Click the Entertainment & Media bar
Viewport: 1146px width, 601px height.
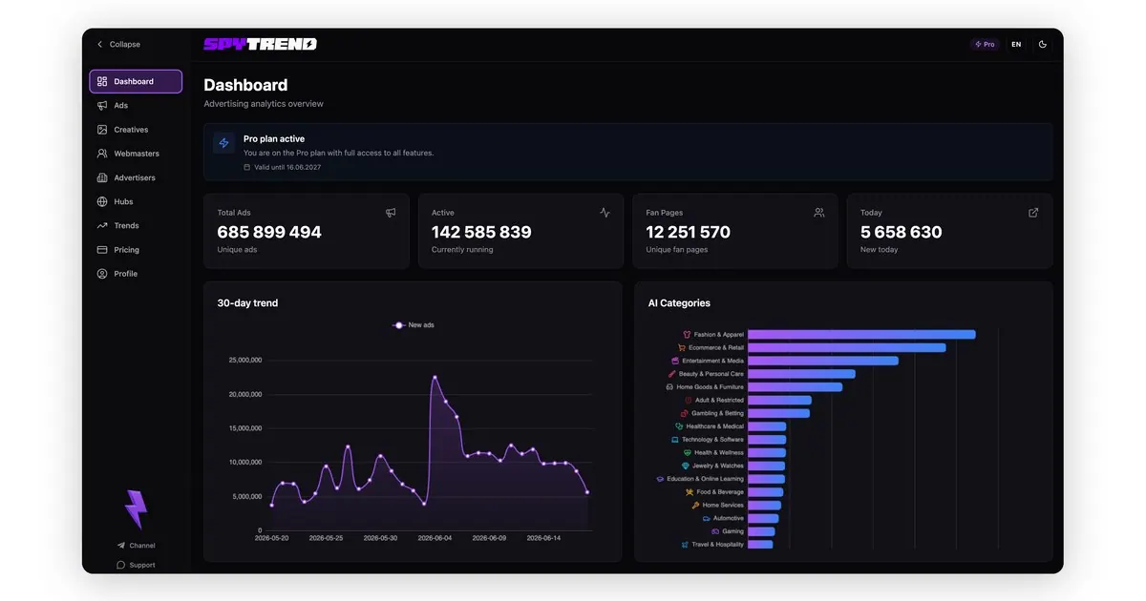823,361
